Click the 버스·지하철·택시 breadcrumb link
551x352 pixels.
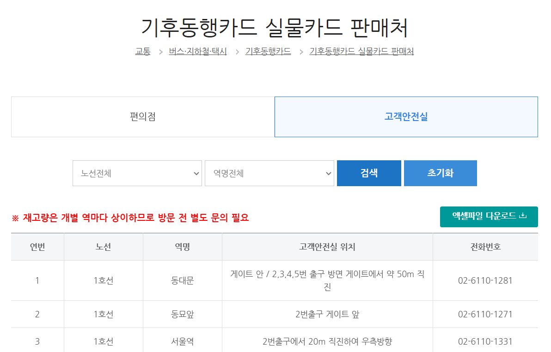point(198,51)
